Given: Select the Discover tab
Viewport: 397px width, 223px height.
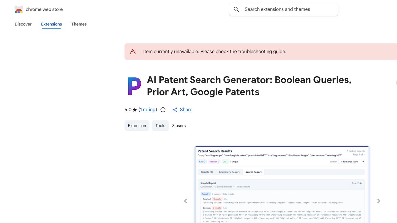Looking at the screenshot, I should 23,24.
